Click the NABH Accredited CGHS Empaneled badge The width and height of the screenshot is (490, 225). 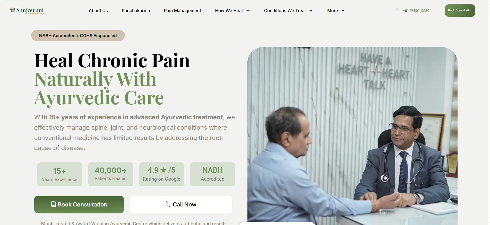(x=78, y=36)
